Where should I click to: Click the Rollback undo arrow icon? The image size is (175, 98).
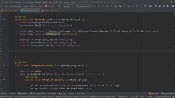click(145, 6)
